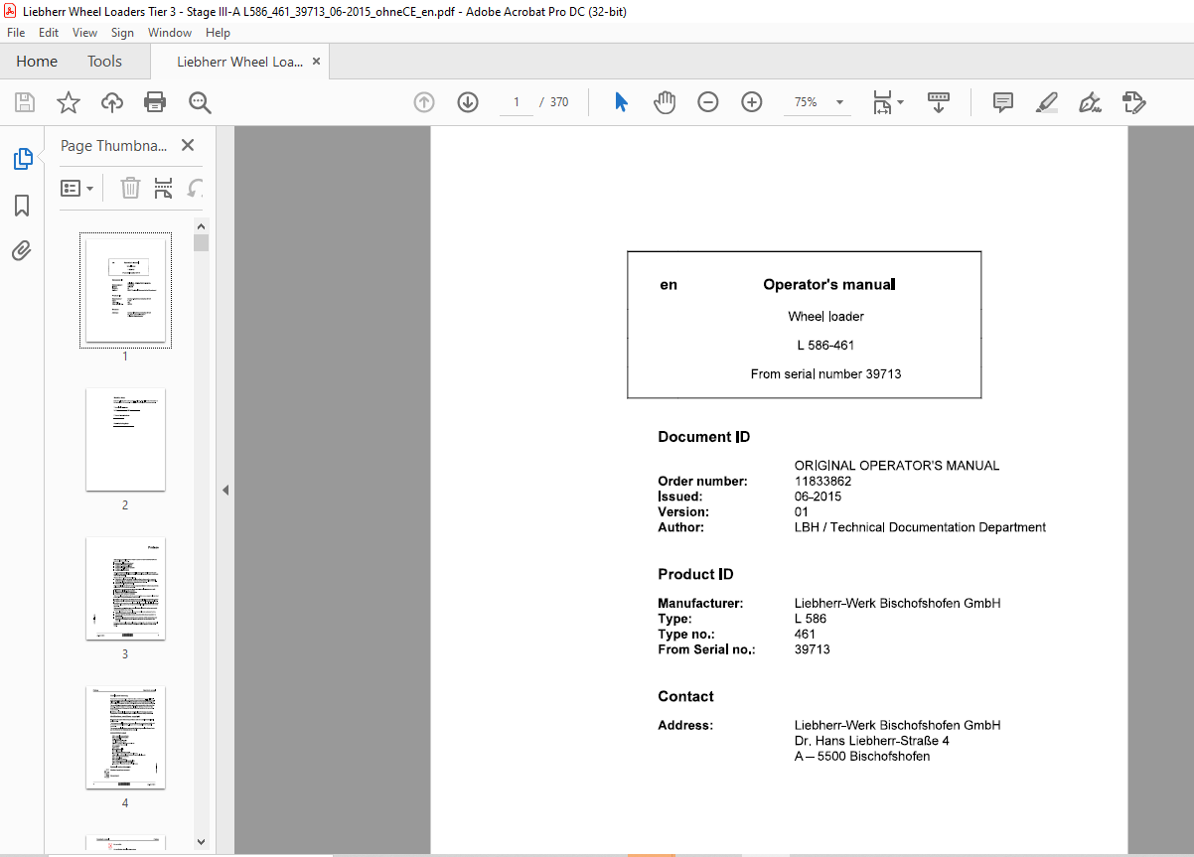This screenshot has width=1194, height=857.
Task: Activate the Selection arrow tool
Action: (x=621, y=102)
